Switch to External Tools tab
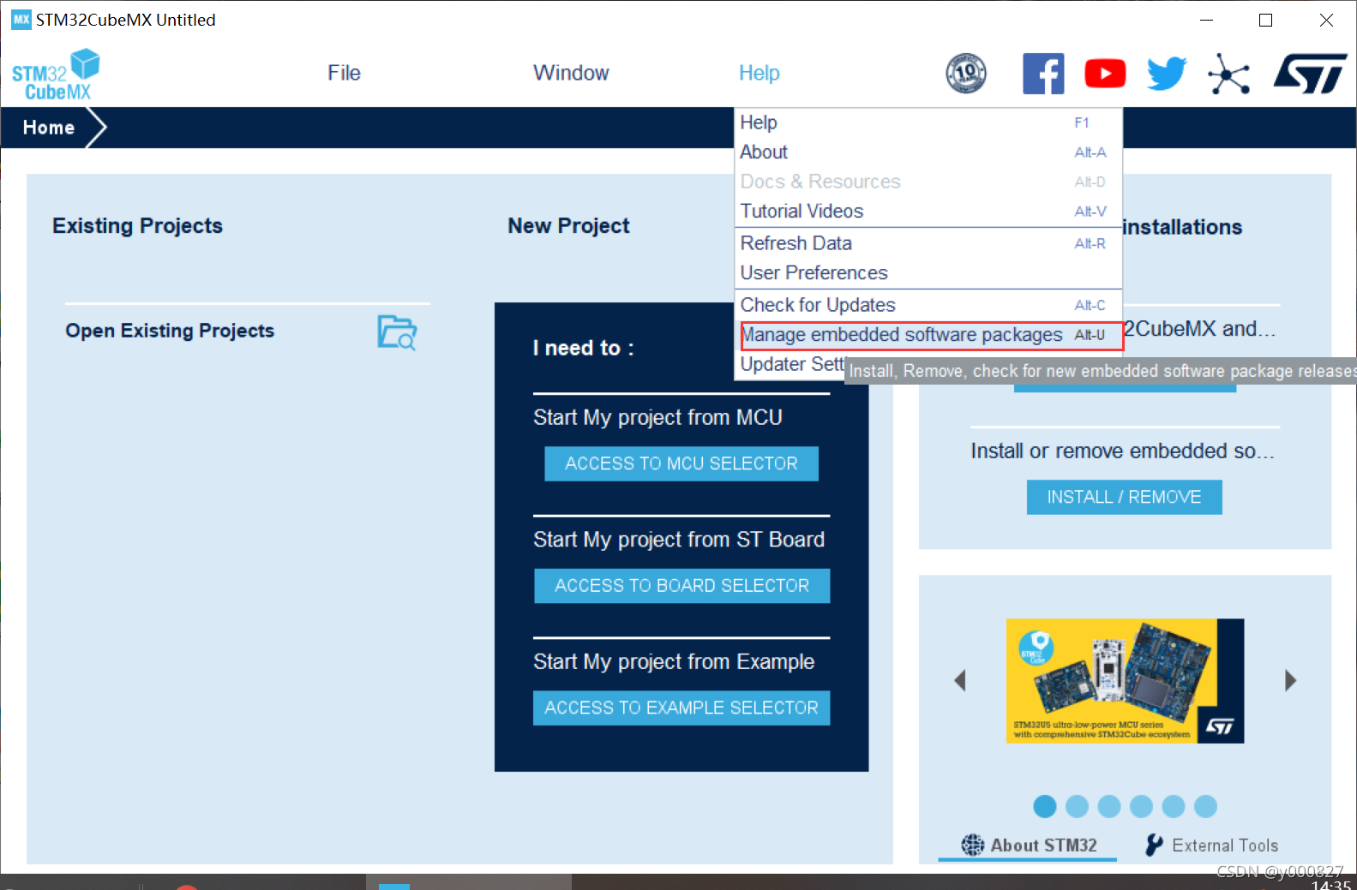 (x=1212, y=845)
